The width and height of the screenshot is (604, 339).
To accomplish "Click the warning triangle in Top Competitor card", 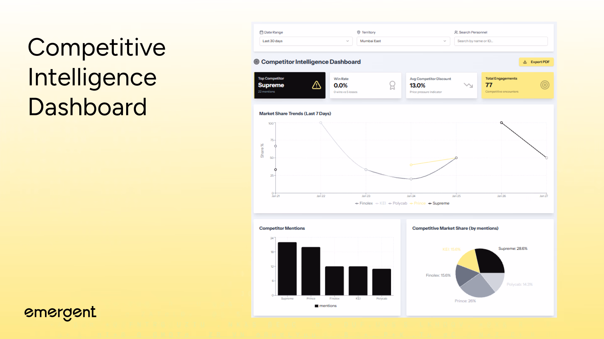I will point(316,85).
